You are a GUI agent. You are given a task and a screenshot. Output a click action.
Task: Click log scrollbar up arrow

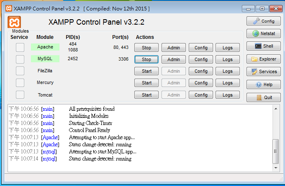tap(276, 109)
